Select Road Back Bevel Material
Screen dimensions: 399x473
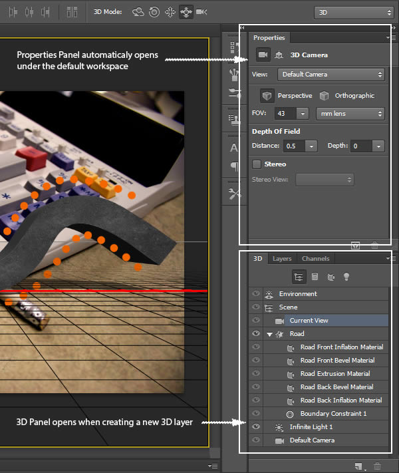coord(337,387)
